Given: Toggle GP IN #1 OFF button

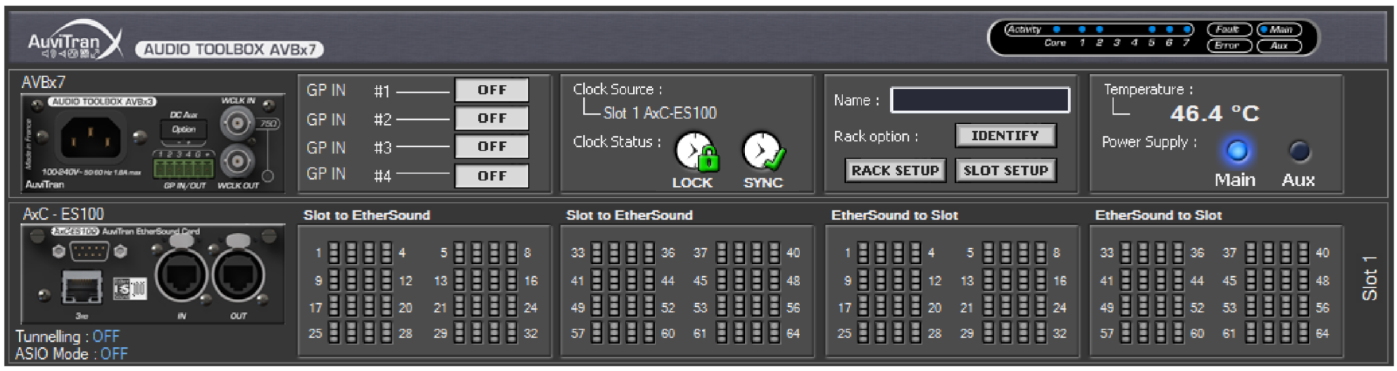Looking at the screenshot, I should [x=492, y=90].
